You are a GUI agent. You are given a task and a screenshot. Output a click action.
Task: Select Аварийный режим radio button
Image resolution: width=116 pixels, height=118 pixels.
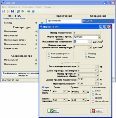click(49, 57)
